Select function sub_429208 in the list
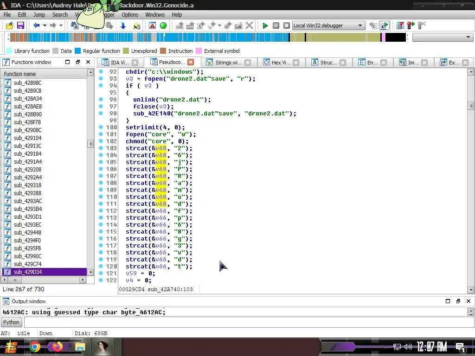Viewport: 475px width, 356px height. tap(45, 169)
